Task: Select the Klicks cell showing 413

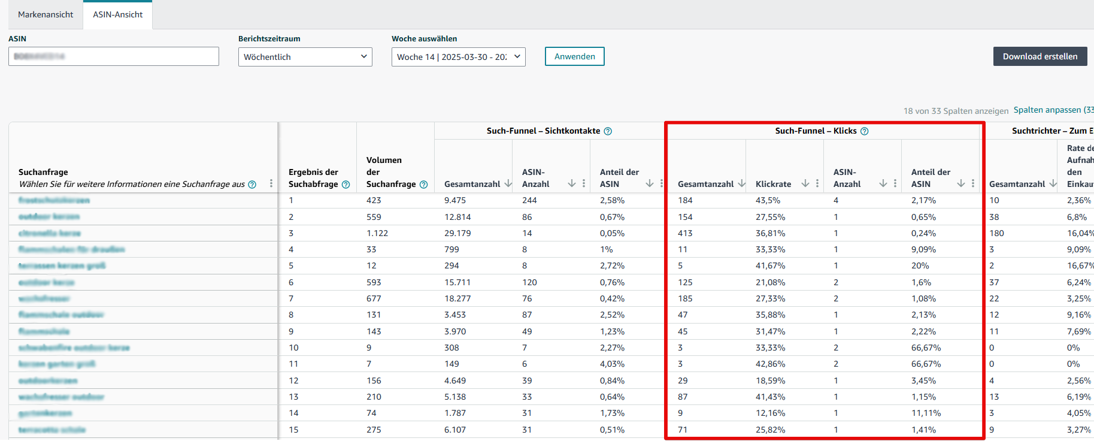Action: click(685, 233)
